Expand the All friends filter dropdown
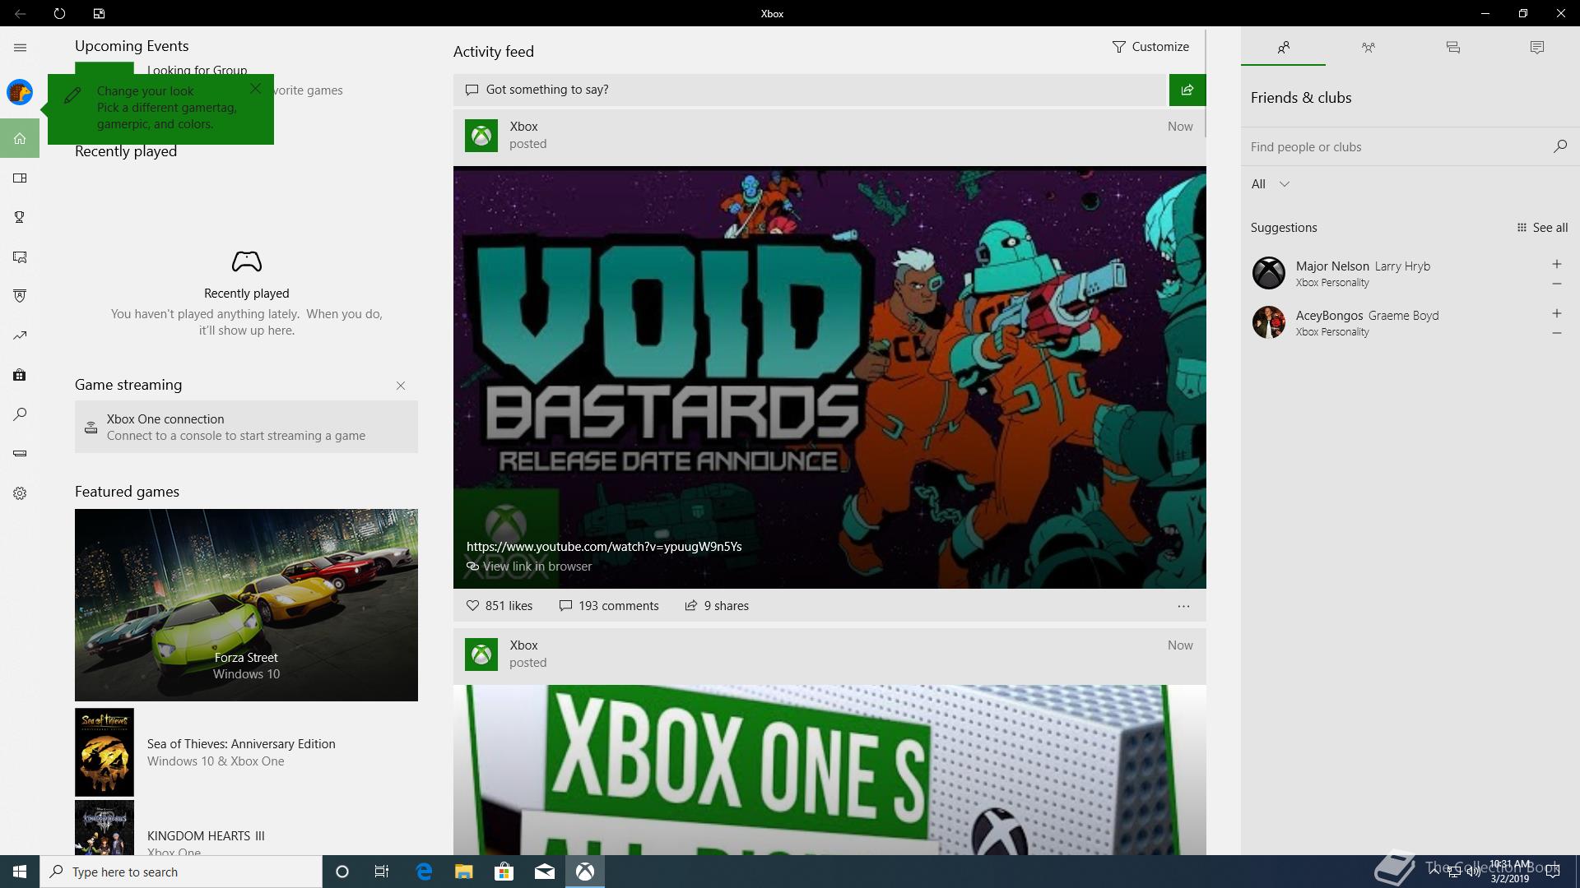 [x=1271, y=184]
